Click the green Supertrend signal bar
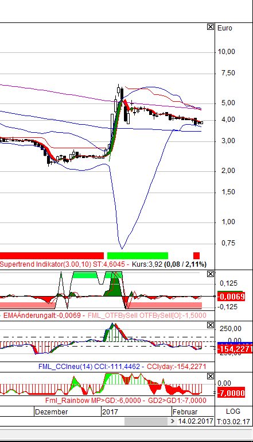This screenshot has height=442, width=253. point(138,256)
